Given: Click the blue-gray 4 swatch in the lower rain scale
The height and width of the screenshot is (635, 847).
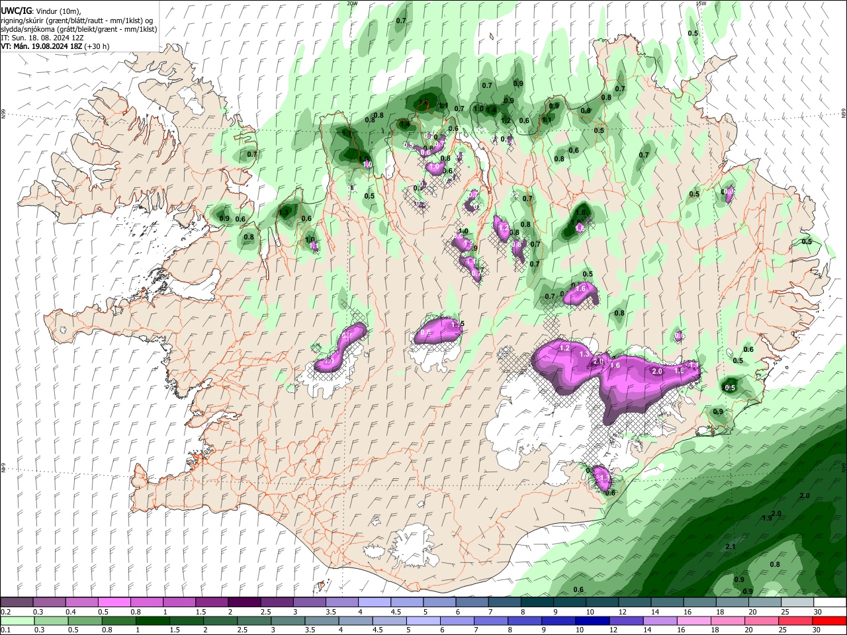Looking at the screenshot, I should point(355,620).
